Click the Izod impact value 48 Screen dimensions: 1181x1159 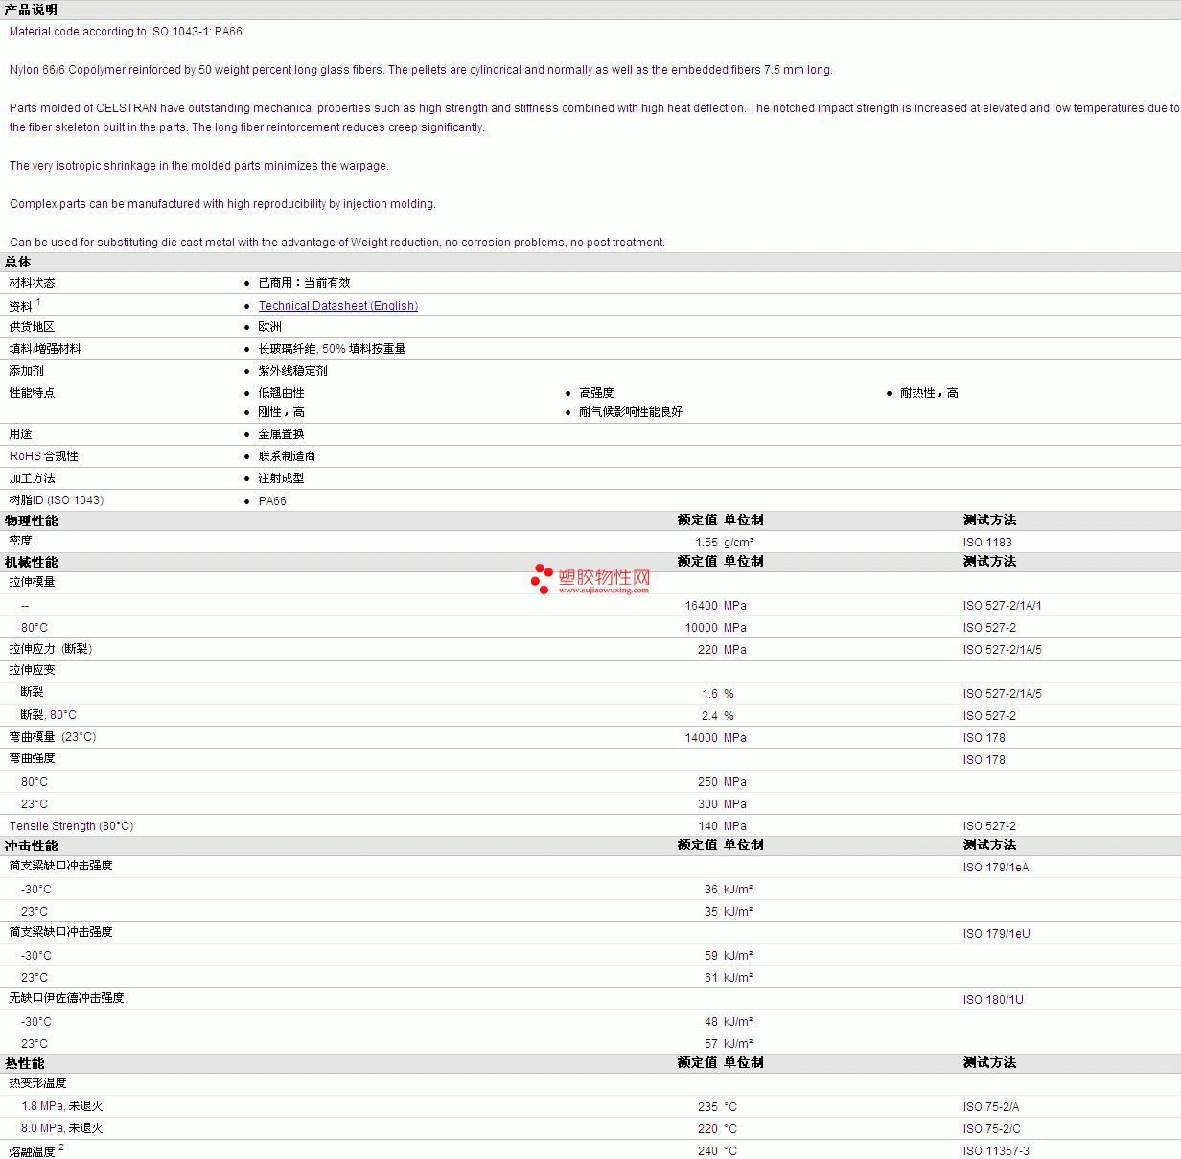[711, 1022]
